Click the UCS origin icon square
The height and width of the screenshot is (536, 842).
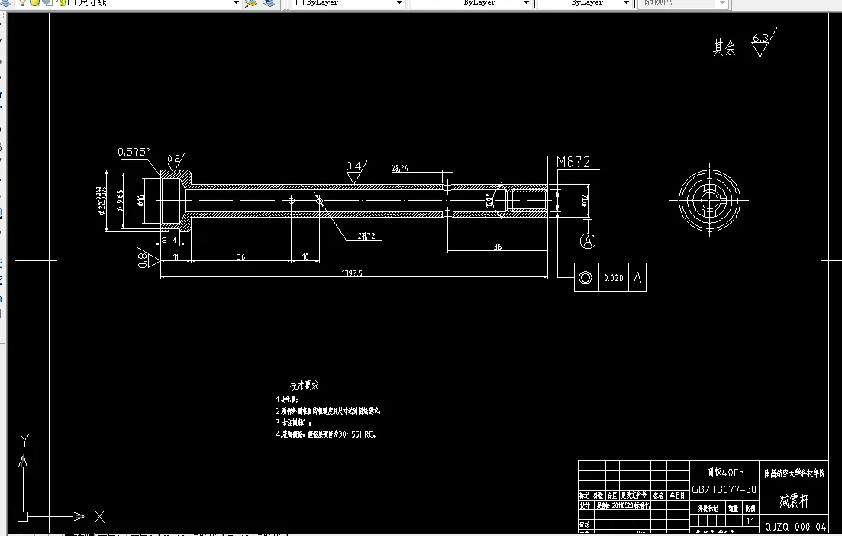point(23,517)
